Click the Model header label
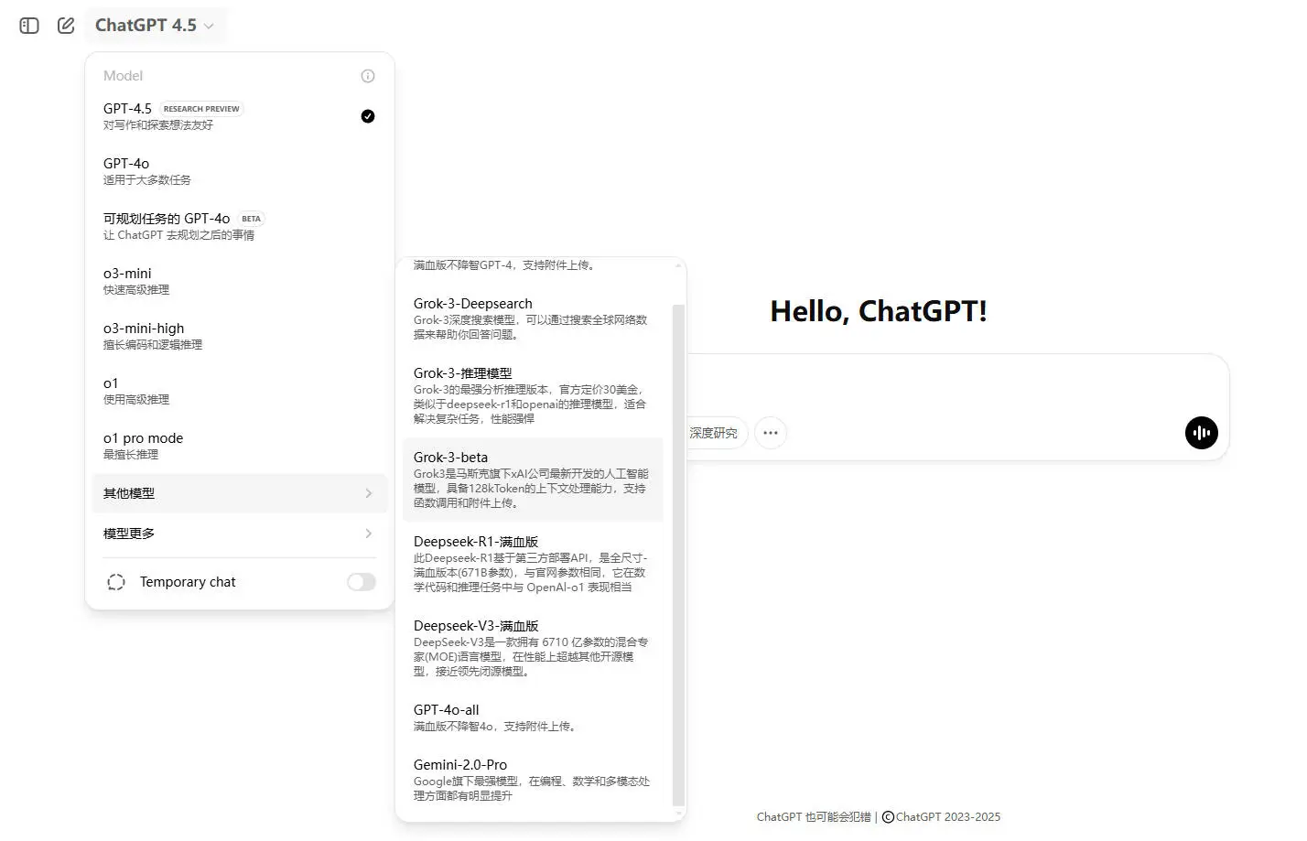This screenshot has height=841, width=1307. click(x=123, y=76)
